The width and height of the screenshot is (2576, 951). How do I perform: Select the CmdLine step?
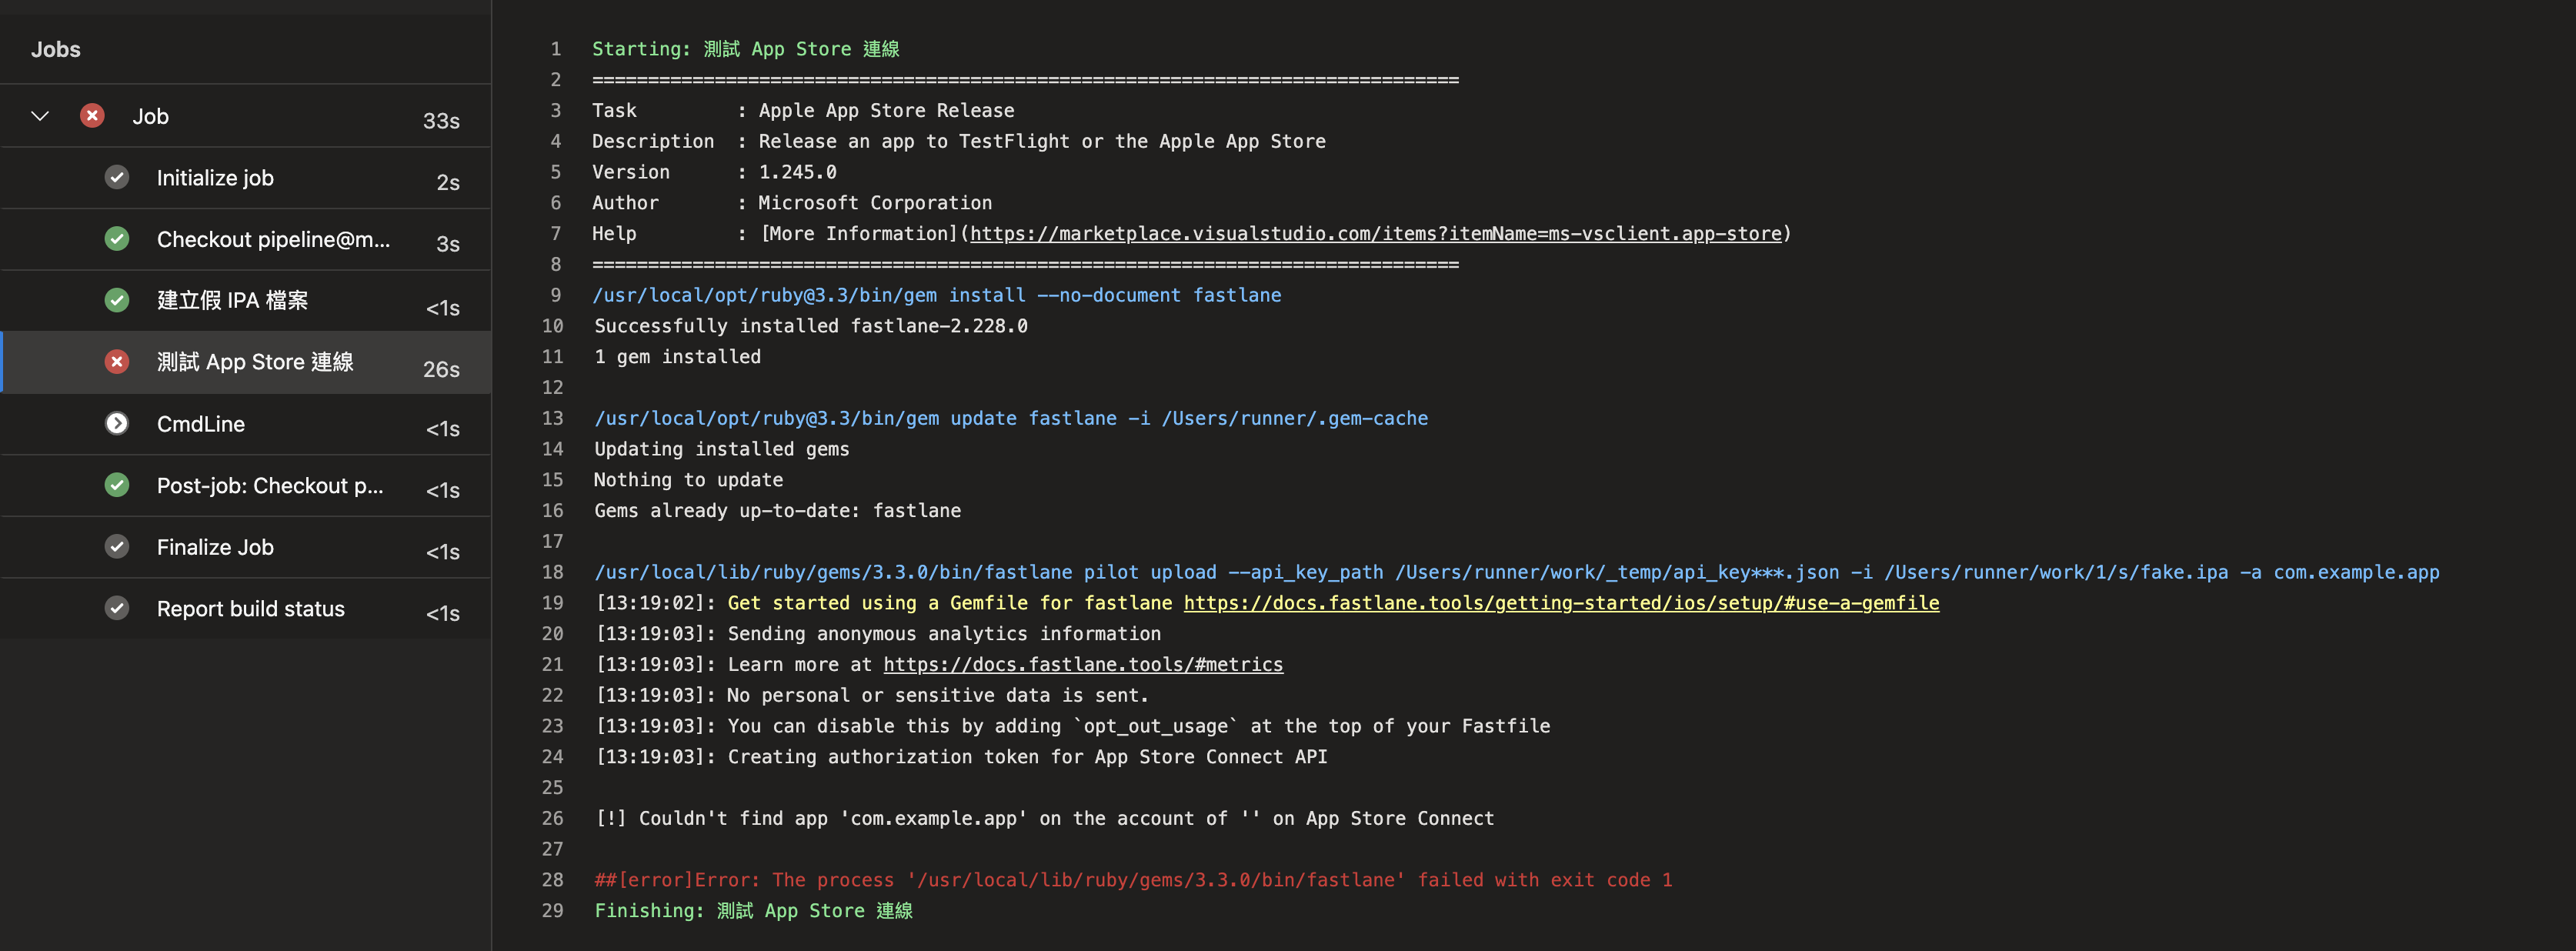201,424
